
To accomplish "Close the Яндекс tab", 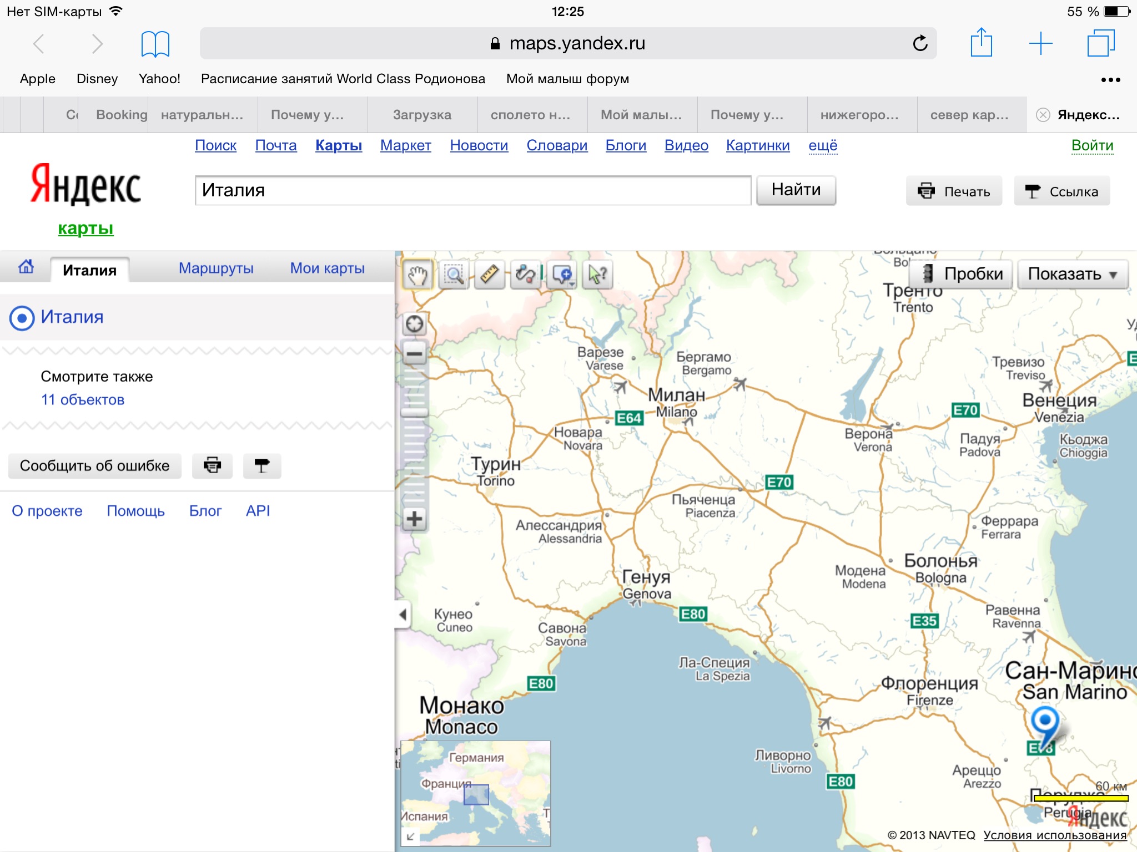I will 1043,115.
